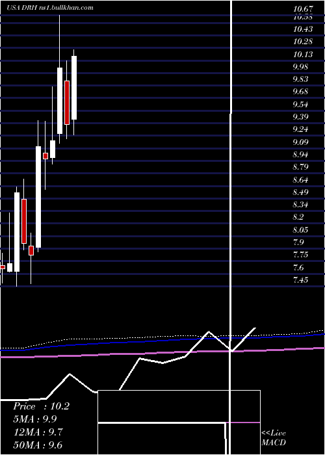
Task: Click the 9.68 price axis label
Action: [x=300, y=92]
